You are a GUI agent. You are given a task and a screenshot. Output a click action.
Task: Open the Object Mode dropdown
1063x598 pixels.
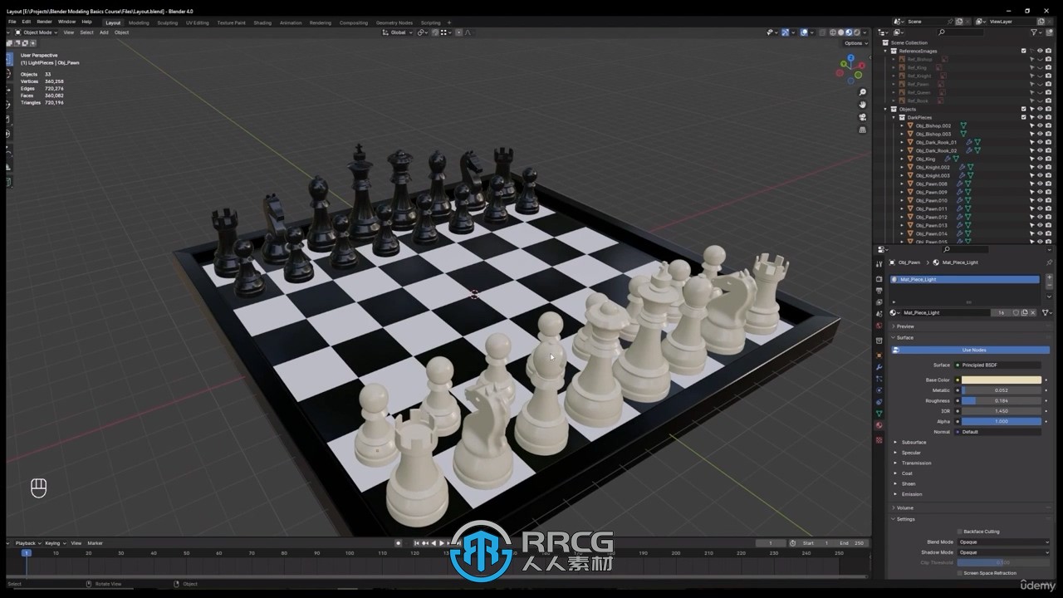click(37, 32)
